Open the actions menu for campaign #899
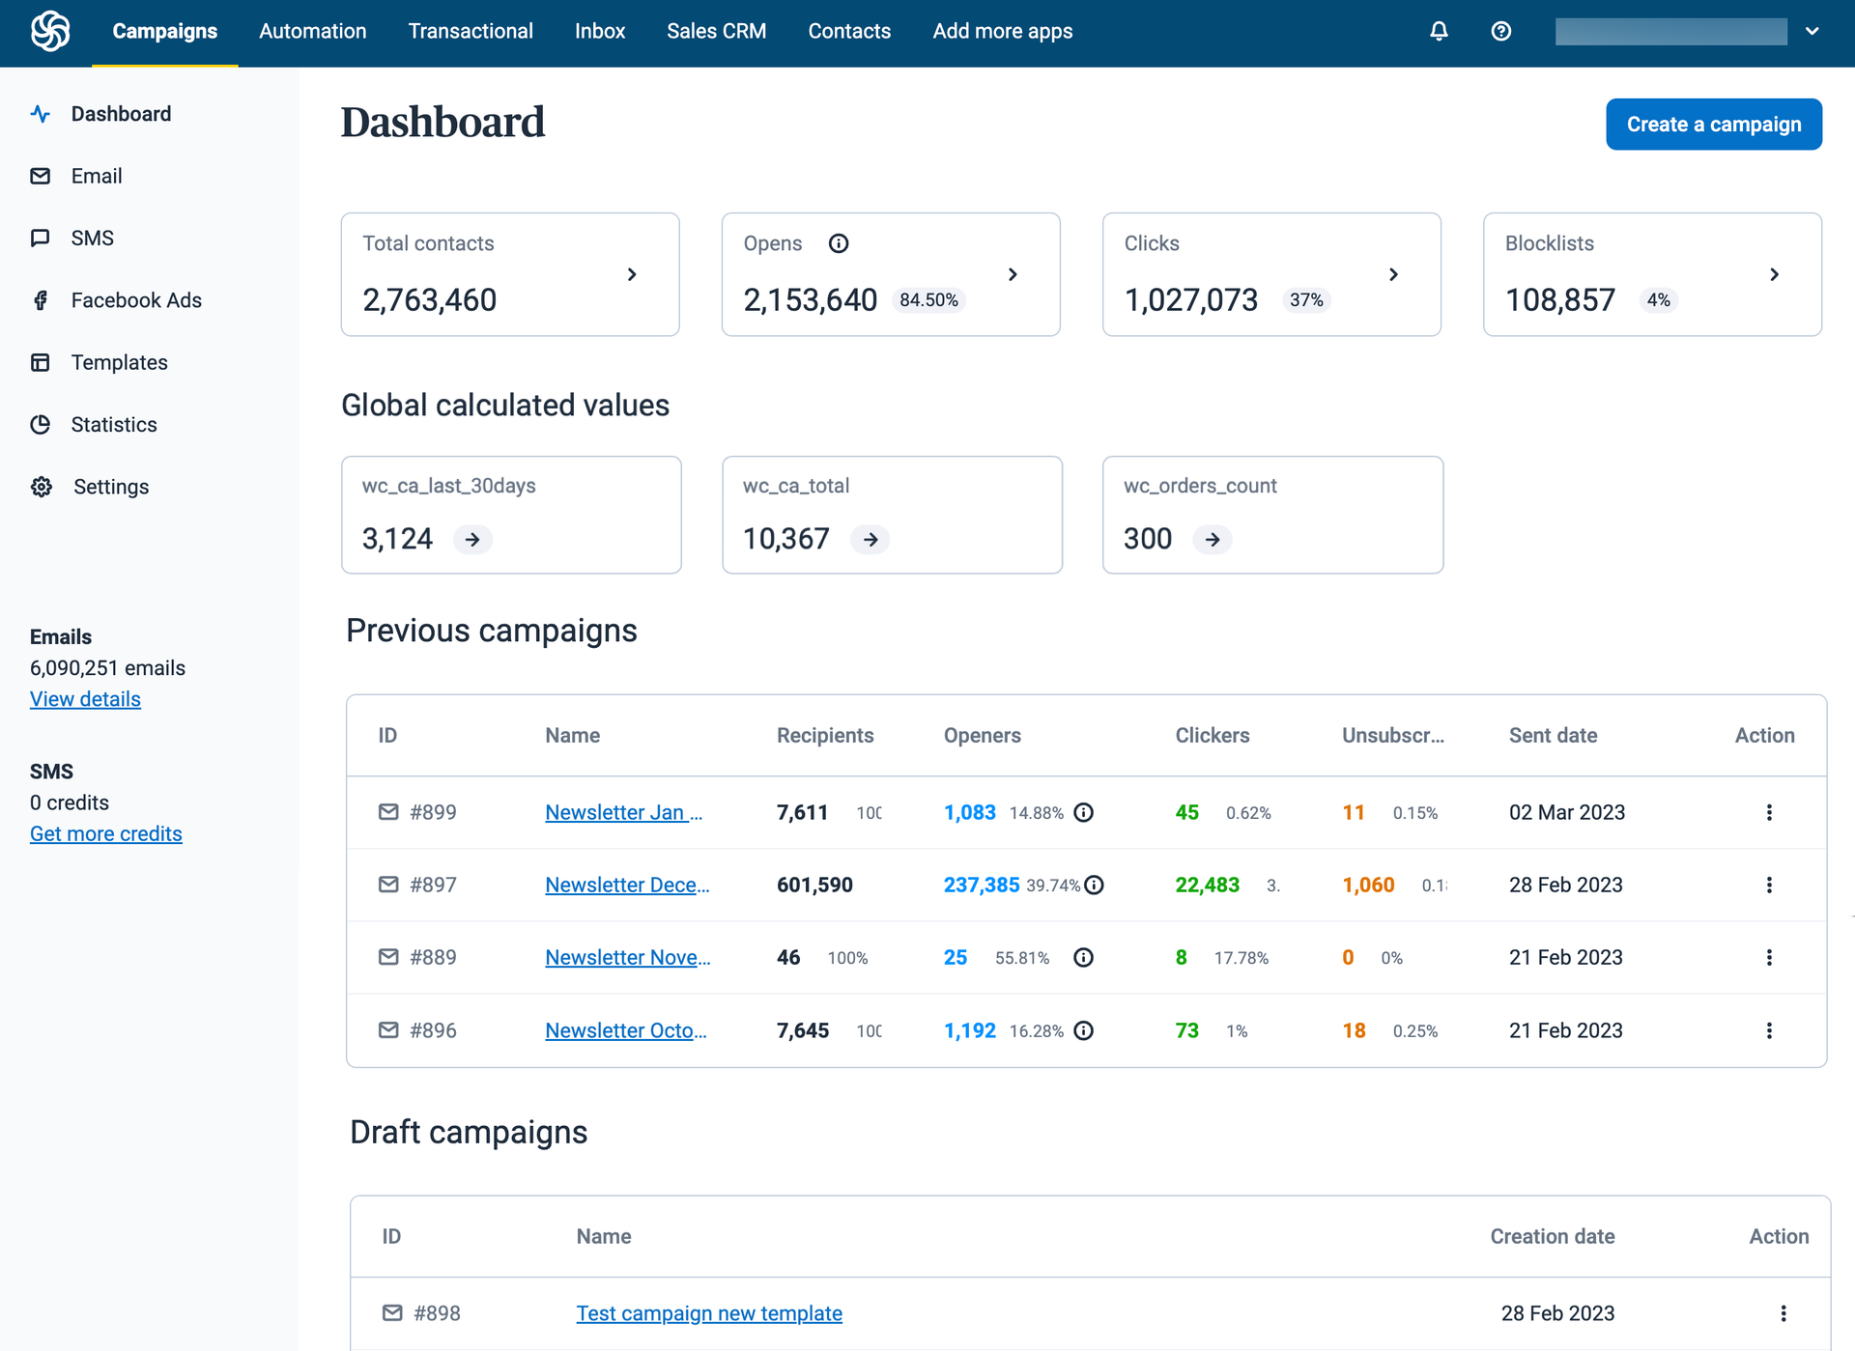This screenshot has width=1855, height=1351. [1769, 812]
